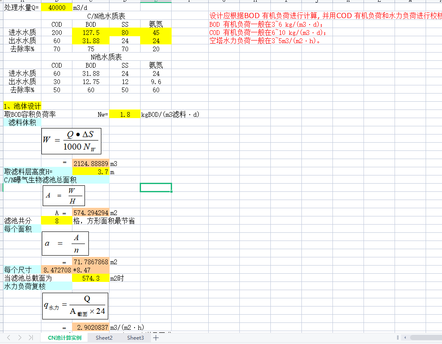The width and height of the screenshot is (442, 344).
Task: Select cell labeled 处理水量Q=
Action: tap(22, 8)
